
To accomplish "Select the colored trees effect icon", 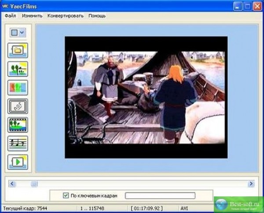I will (18, 88).
